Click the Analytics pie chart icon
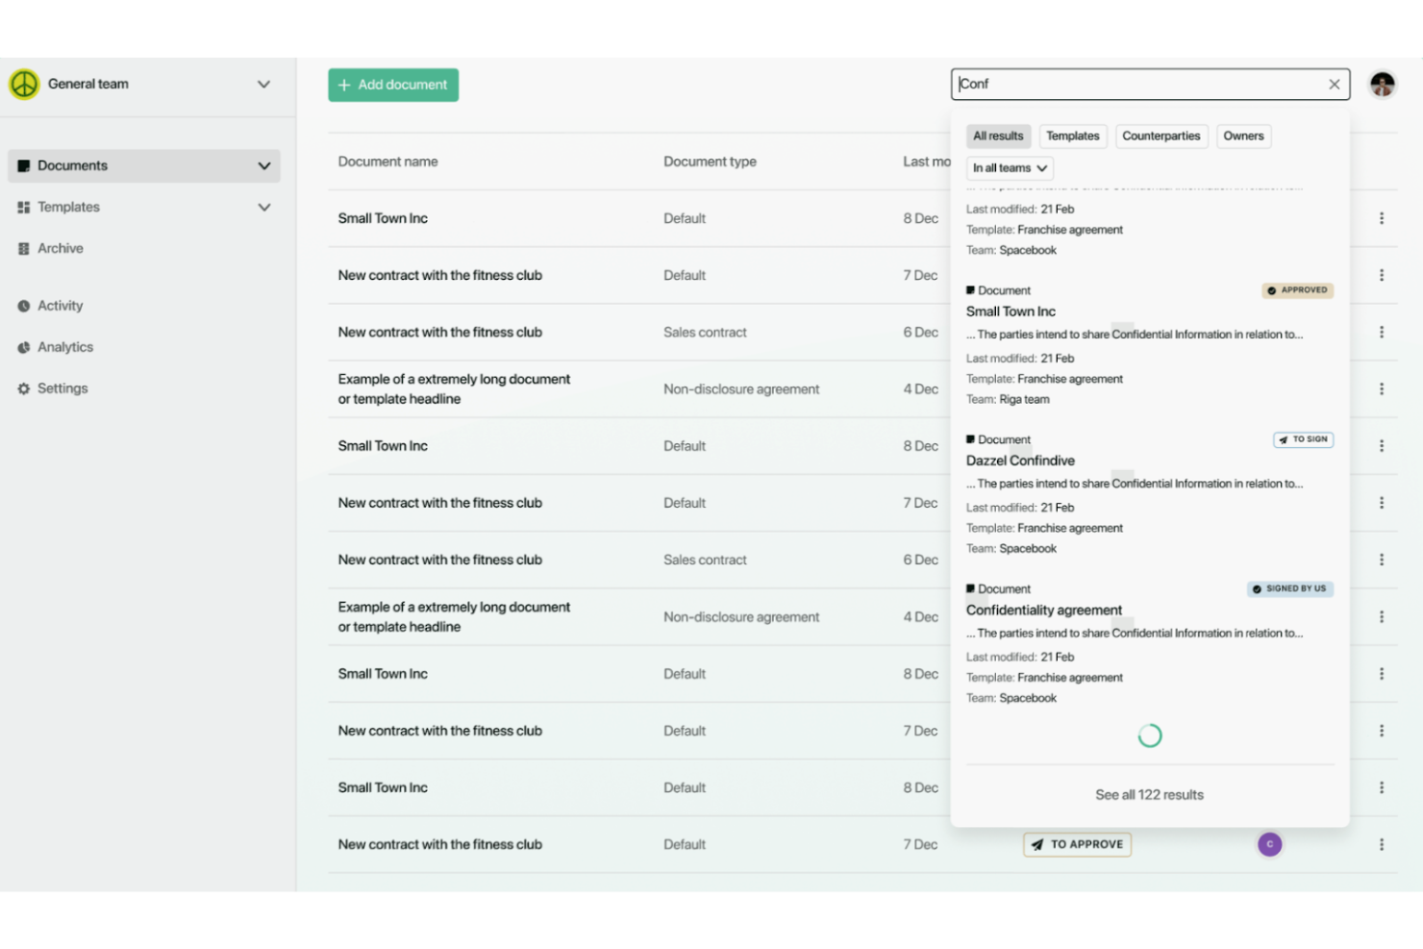This screenshot has width=1423, height=949. pyautogui.click(x=23, y=347)
